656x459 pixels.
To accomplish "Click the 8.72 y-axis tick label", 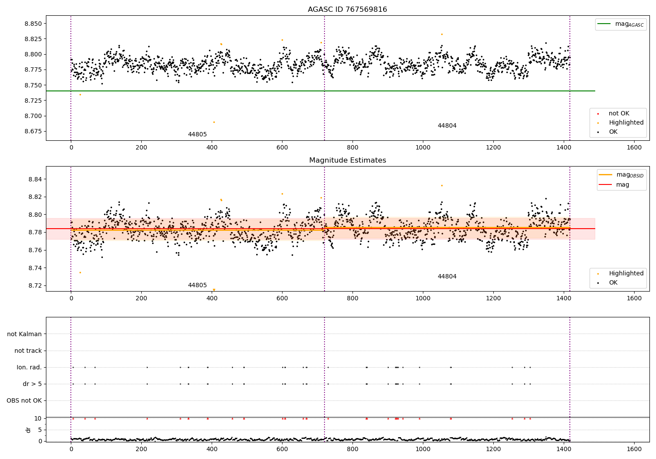I will click(35, 286).
